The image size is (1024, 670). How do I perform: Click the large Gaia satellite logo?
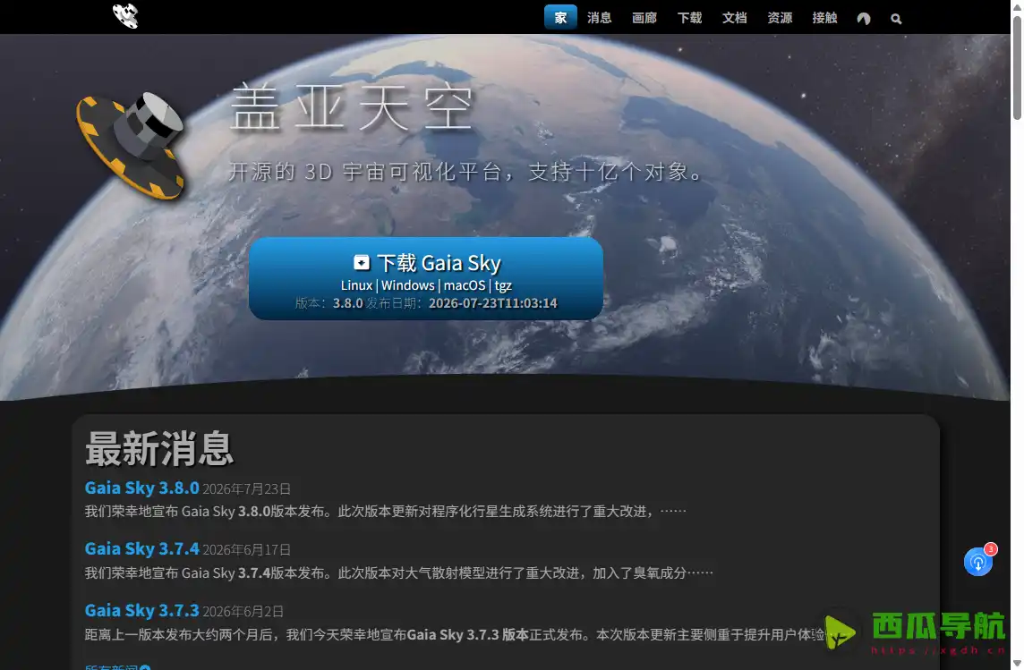point(131,145)
